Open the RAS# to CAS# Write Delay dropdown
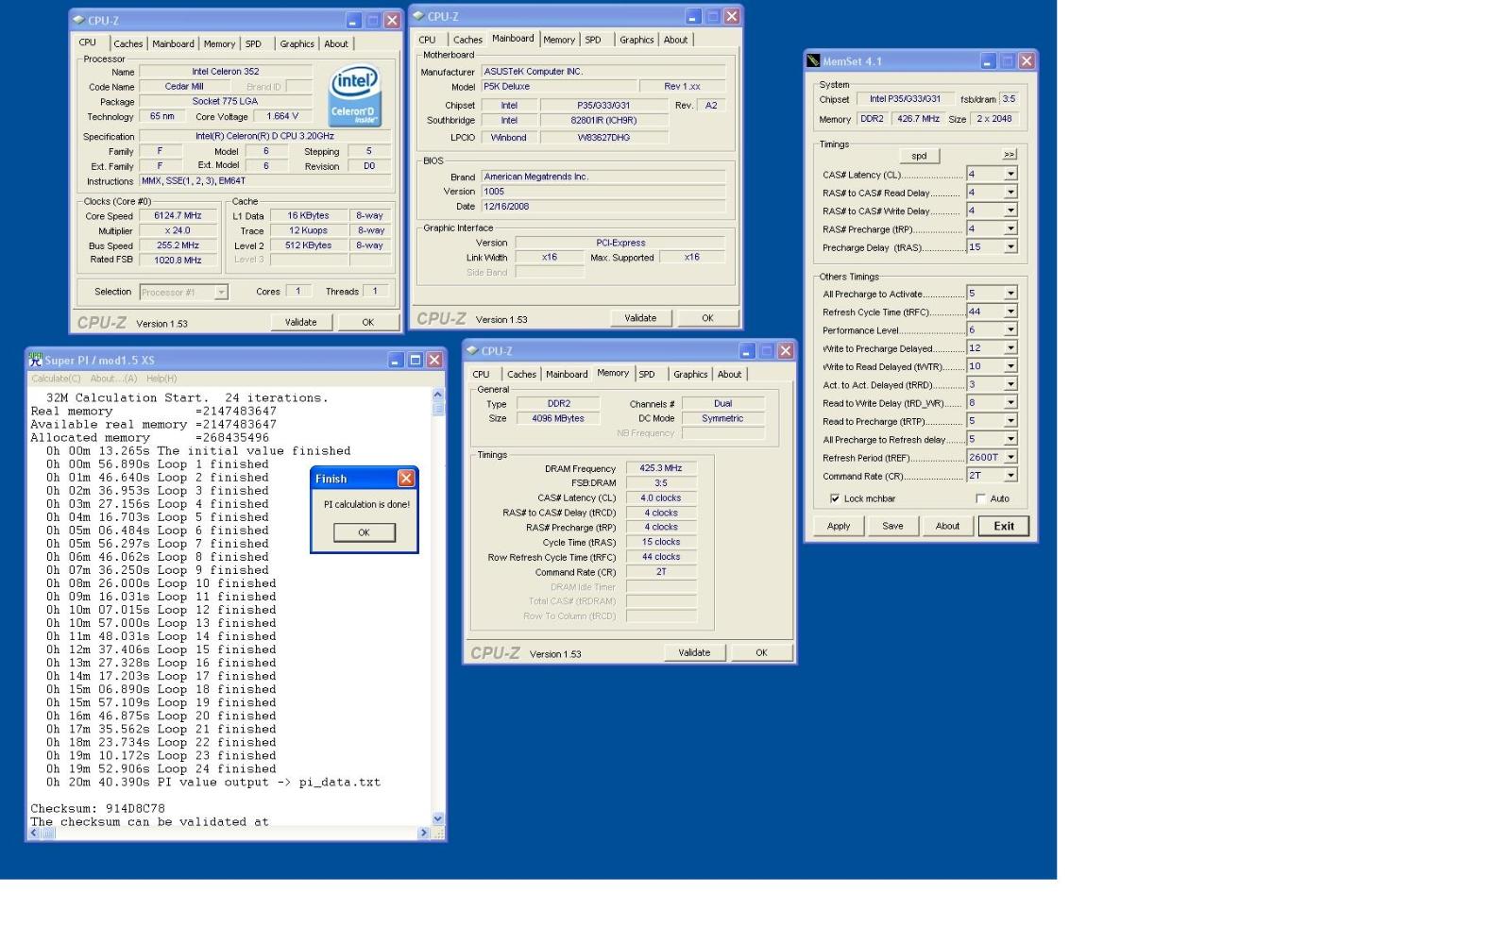The image size is (1511, 944). click(1010, 211)
